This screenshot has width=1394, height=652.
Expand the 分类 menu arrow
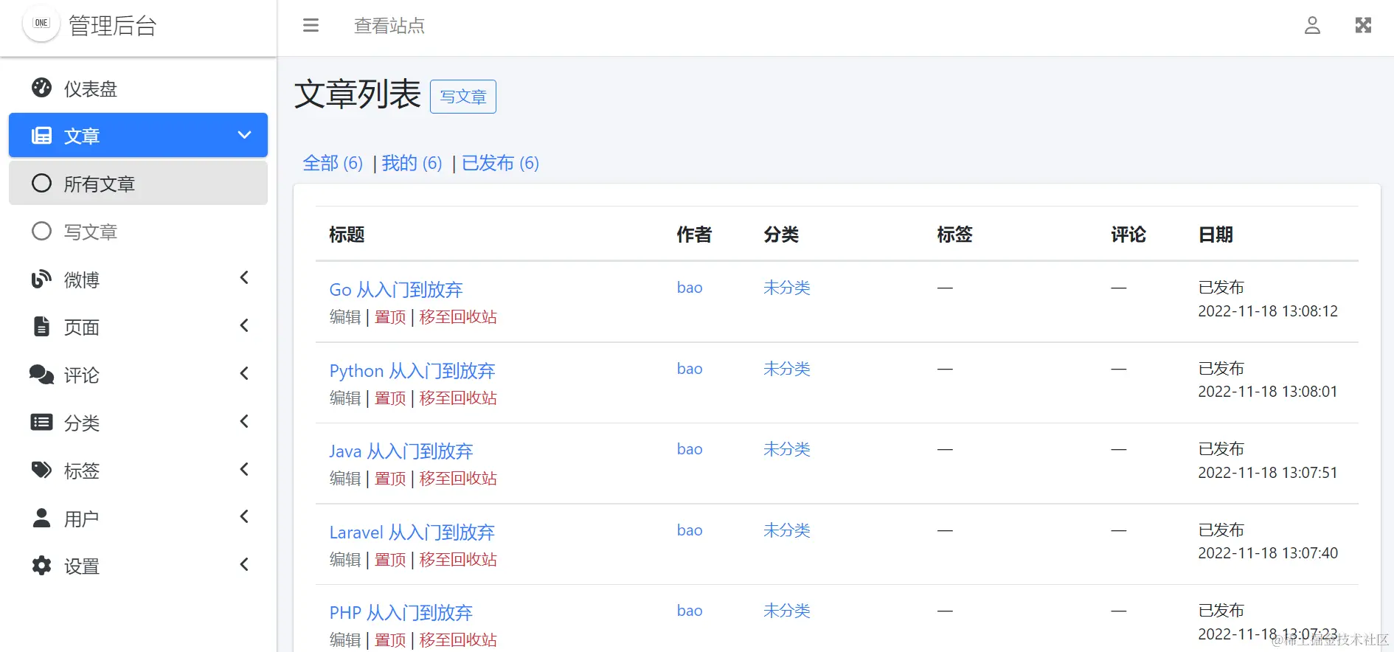[x=244, y=422]
